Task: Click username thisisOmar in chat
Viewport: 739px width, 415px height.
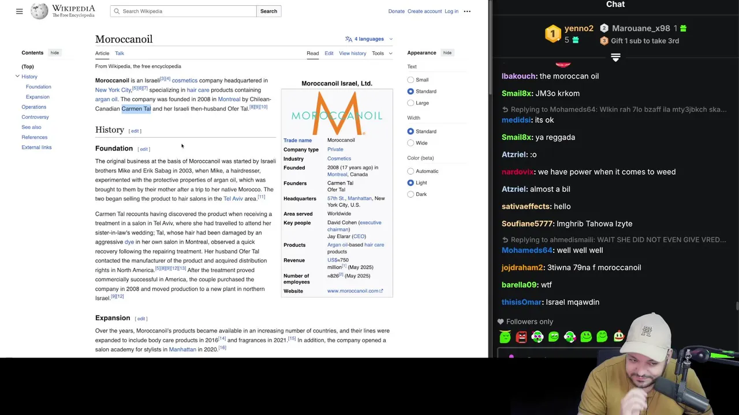Action: [x=522, y=302]
